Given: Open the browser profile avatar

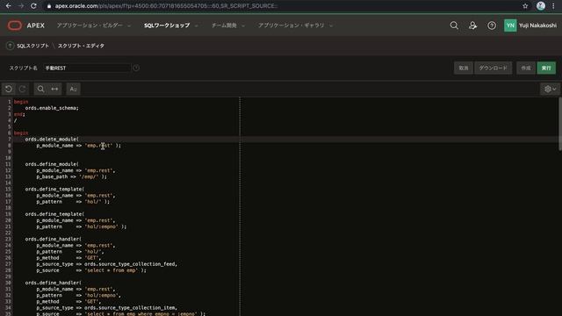Looking at the screenshot, I should 541,6.
